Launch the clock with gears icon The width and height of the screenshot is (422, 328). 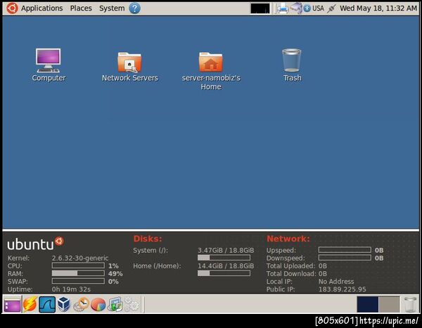coord(82,304)
